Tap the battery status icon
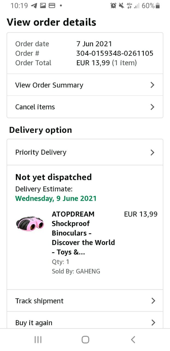Image resolution: width=170 pixels, height=351 pixels. tap(158, 5)
